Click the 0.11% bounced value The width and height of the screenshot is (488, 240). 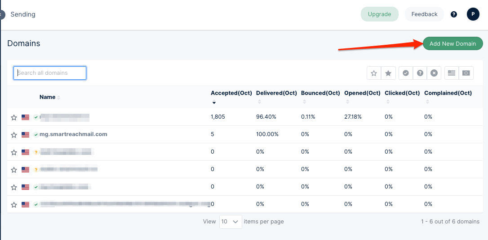pyautogui.click(x=308, y=117)
